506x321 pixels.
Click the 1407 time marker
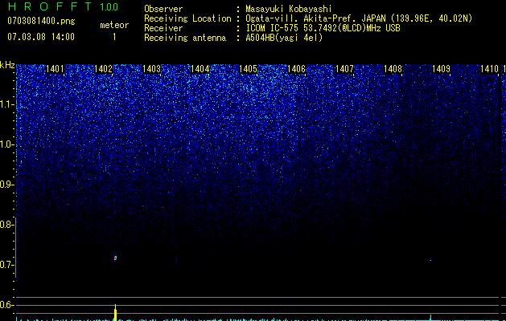click(344, 69)
